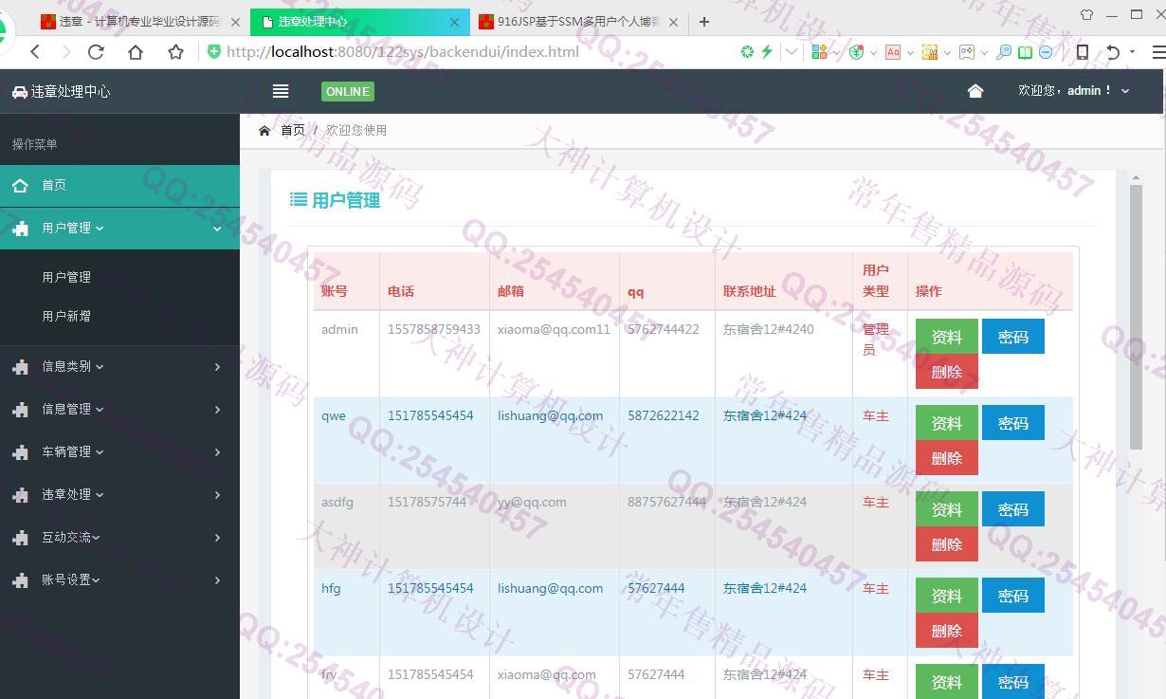This screenshot has width=1166, height=699.
Task: Open the 用户新增 submenu item
Action: pyautogui.click(x=66, y=316)
